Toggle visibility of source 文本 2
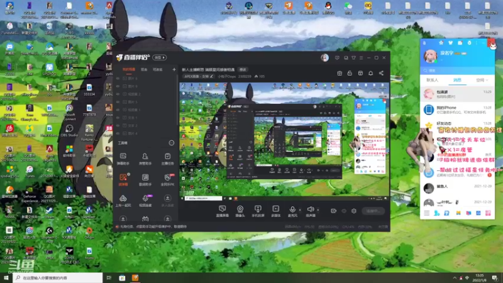Screen dimensions: 503x283 coord(118,125)
